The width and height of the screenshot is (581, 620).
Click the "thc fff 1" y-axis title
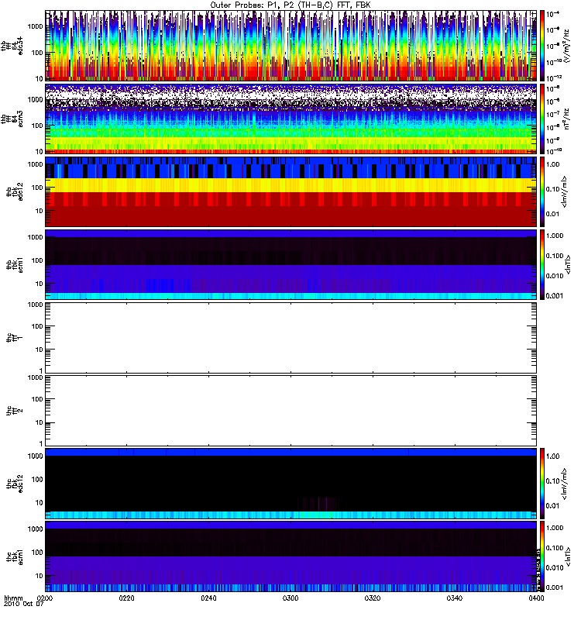(15, 338)
